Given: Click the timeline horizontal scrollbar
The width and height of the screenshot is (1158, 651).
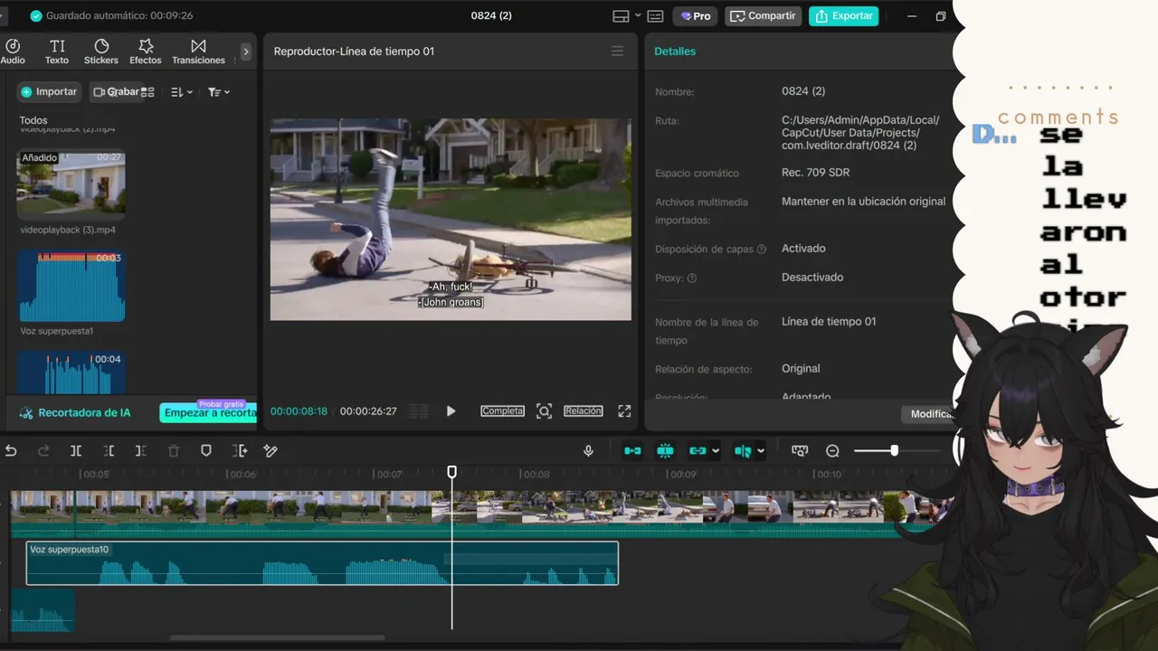Looking at the screenshot, I should point(277,637).
